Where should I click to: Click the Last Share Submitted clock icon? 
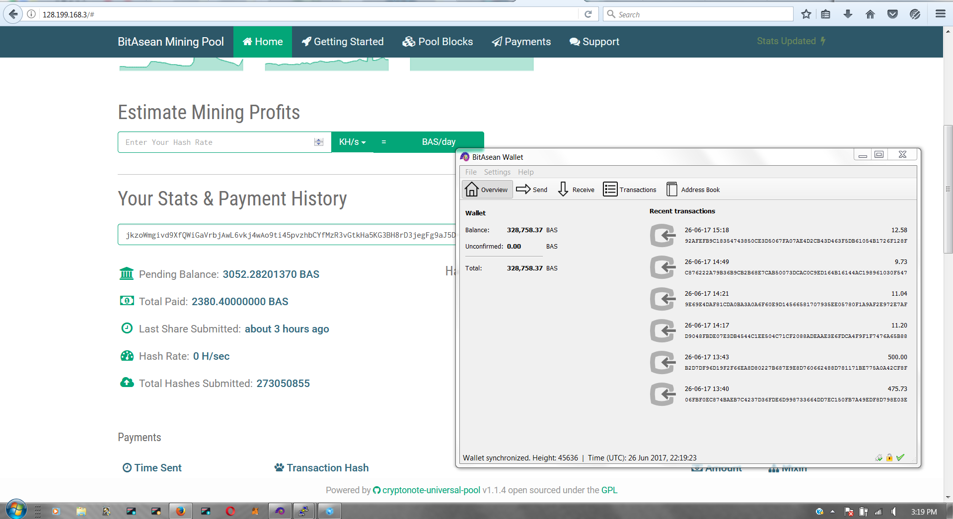(127, 328)
